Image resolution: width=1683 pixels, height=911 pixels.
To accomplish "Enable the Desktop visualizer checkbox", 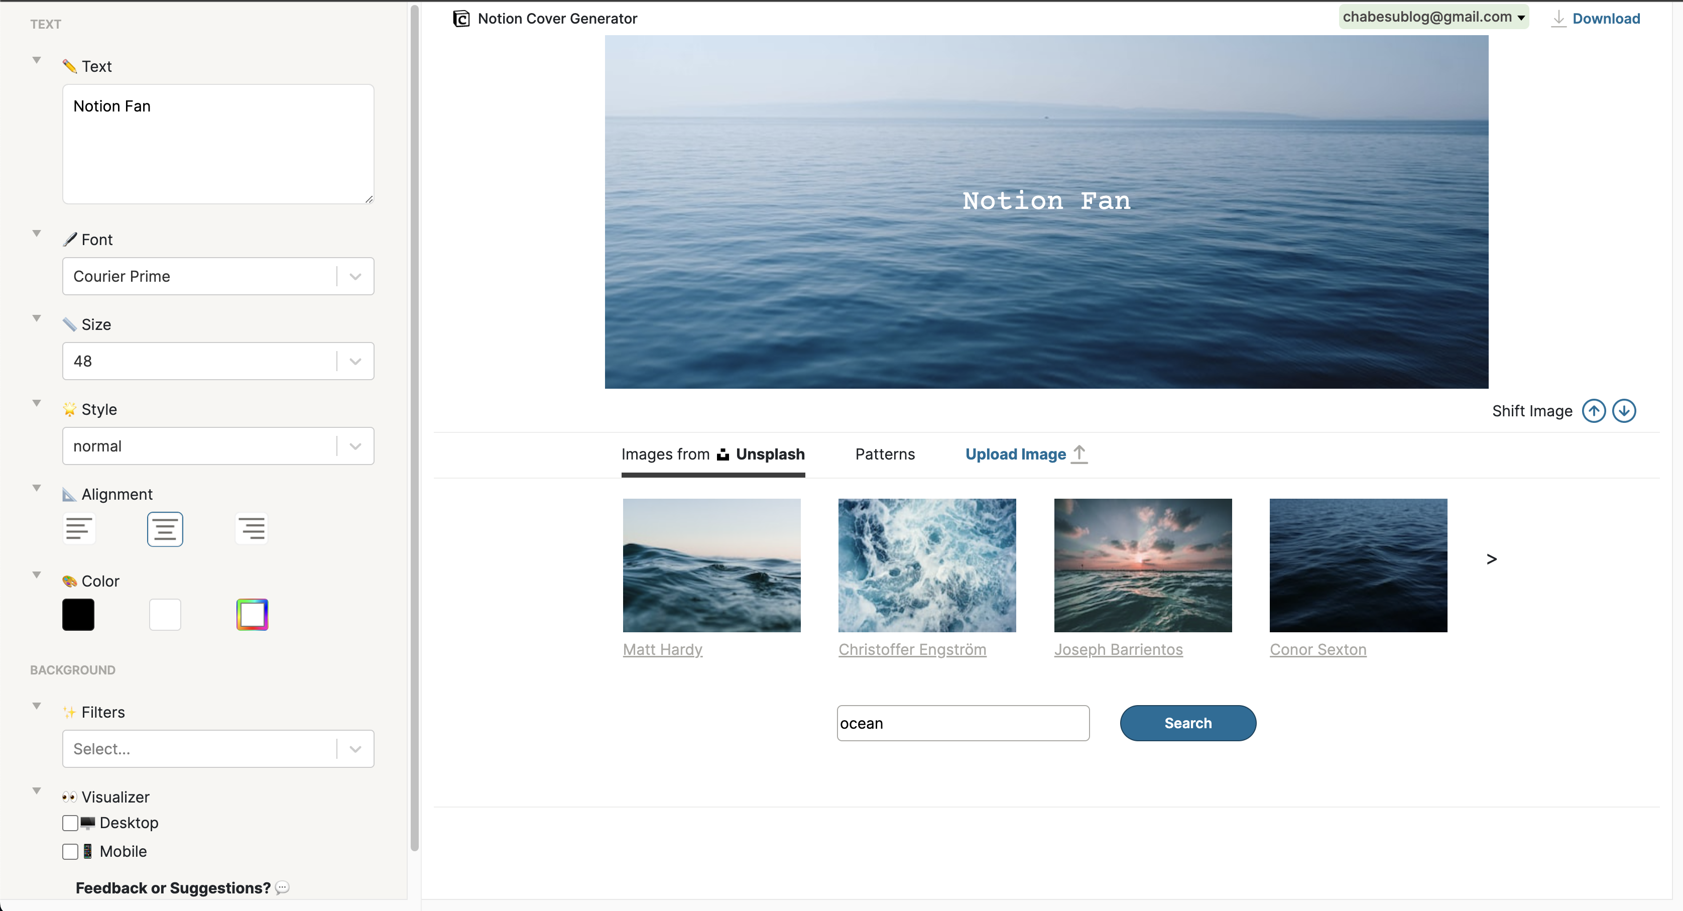I will tap(71, 823).
